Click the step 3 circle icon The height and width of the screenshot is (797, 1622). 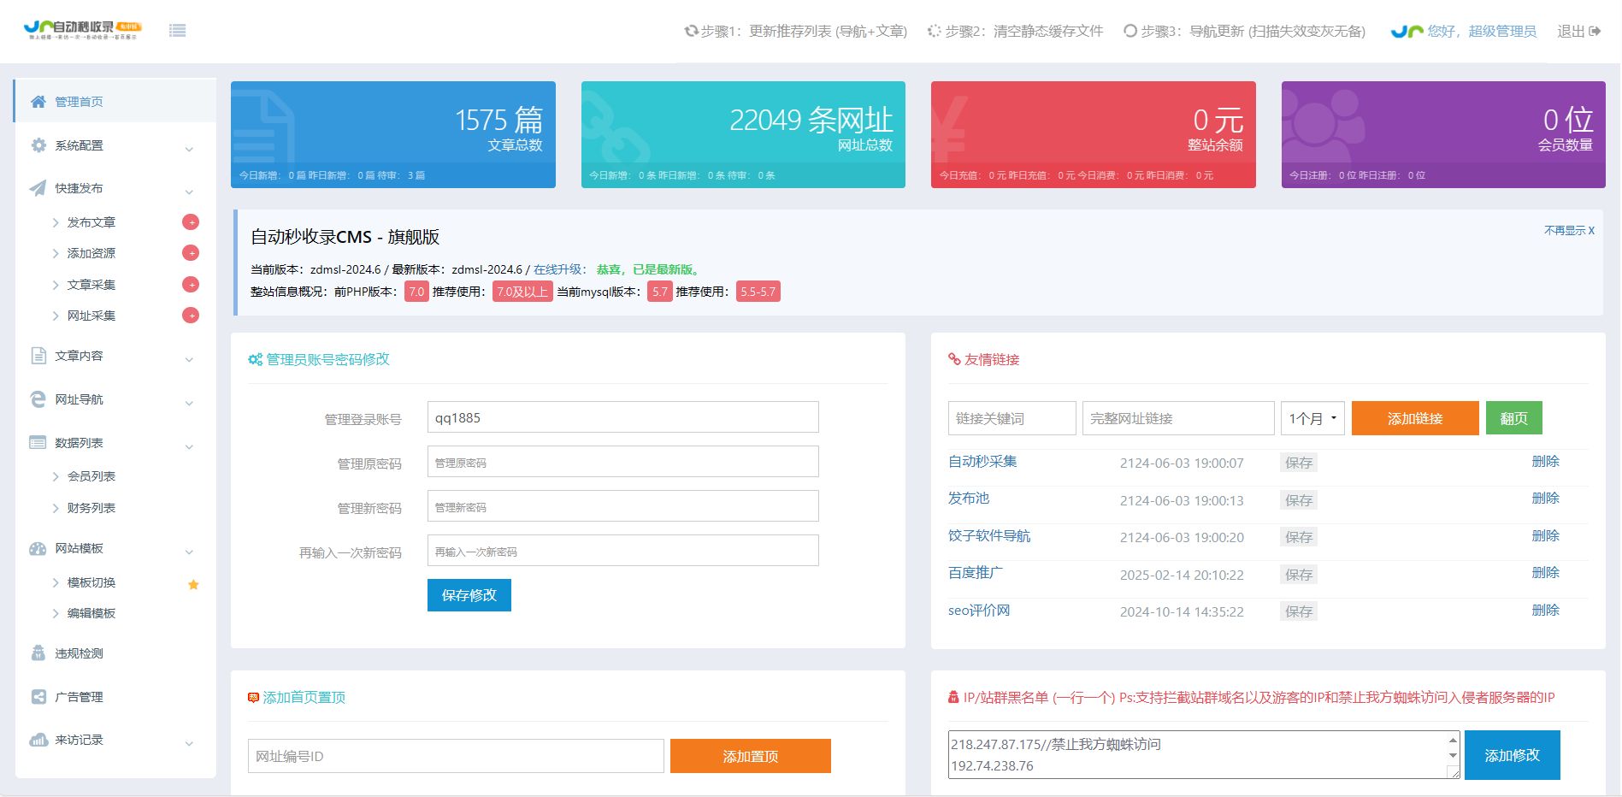1130,32
